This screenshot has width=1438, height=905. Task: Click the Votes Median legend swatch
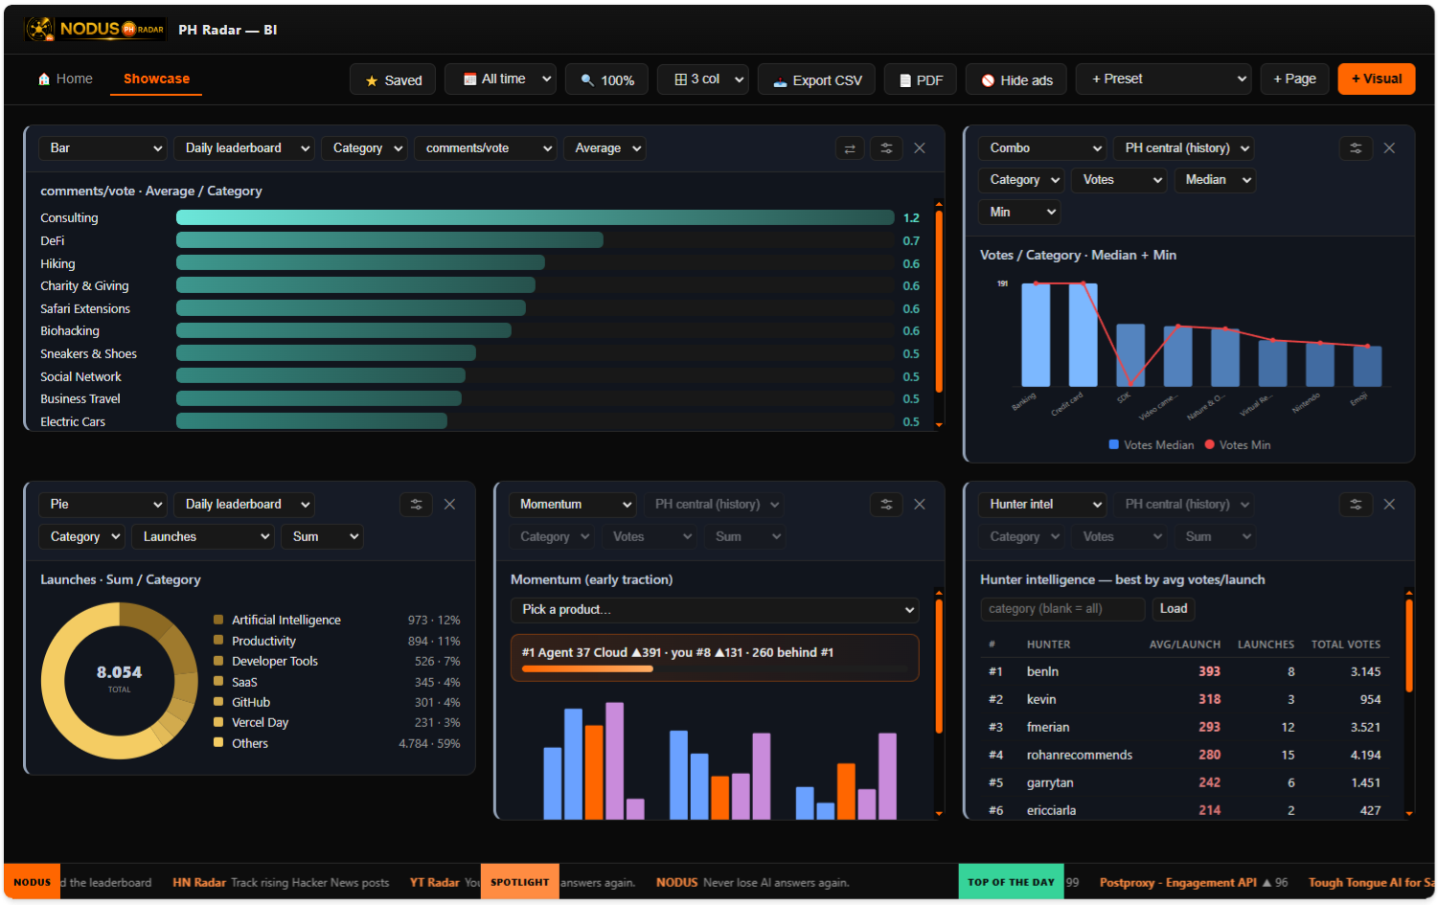click(x=1114, y=444)
